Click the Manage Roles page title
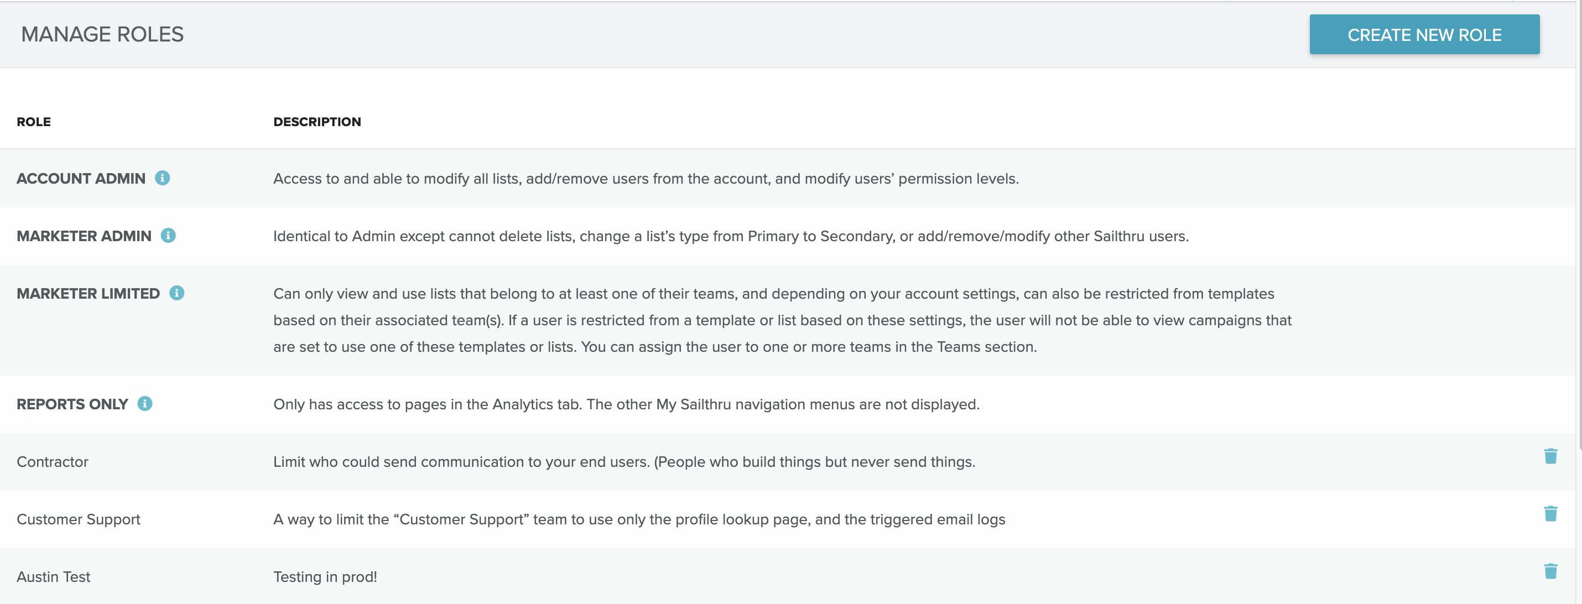The height and width of the screenshot is (604, 1582). click(102, 34)
